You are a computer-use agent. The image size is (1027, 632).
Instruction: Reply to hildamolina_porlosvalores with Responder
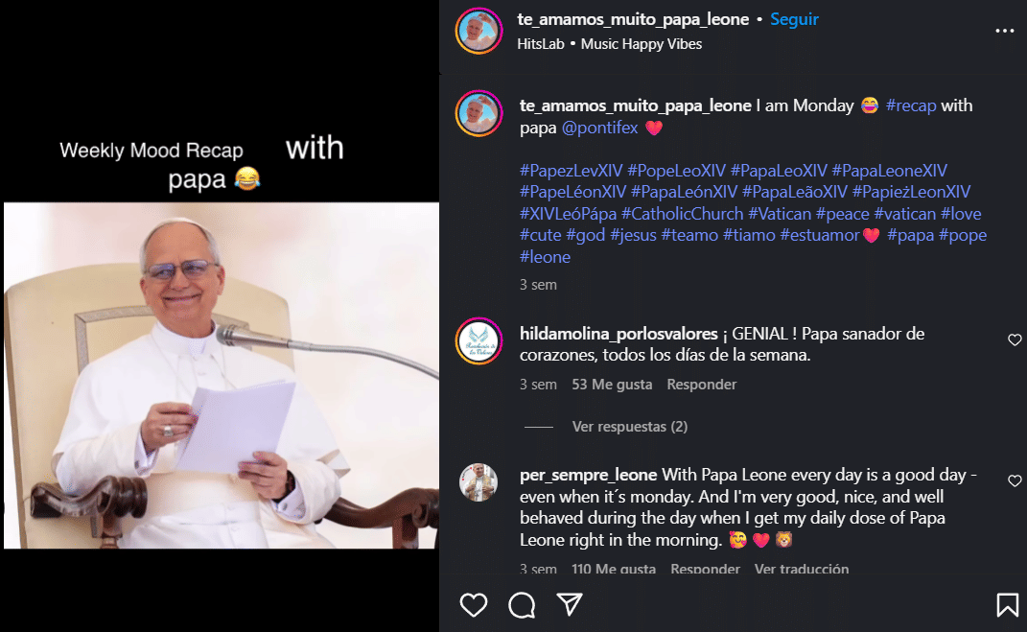(702, 385)
